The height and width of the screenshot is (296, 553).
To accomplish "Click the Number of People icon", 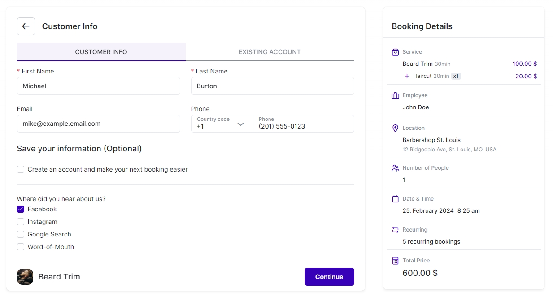I will point(395,168).
